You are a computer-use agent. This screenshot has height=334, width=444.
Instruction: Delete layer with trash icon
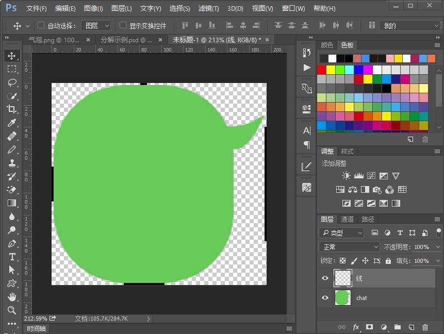(425, 327)
